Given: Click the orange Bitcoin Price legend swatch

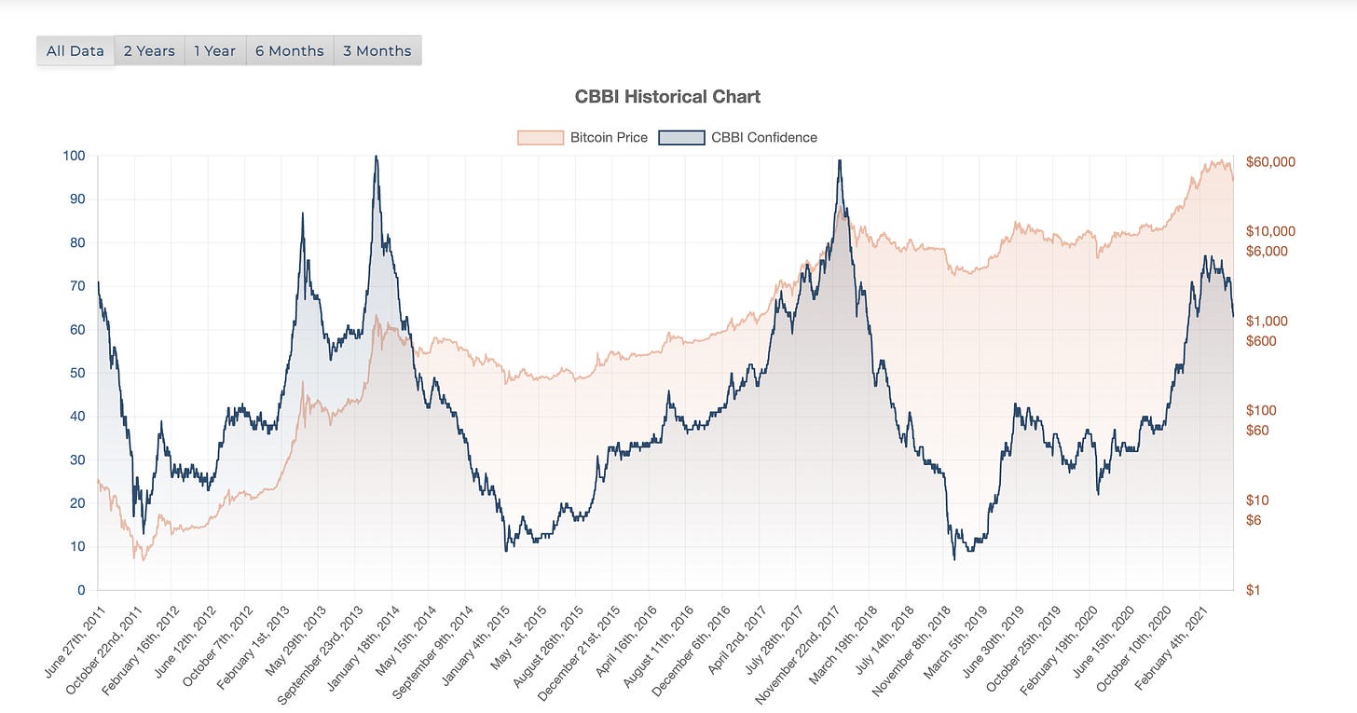Looking at the screenshot, I should click(541, 138).
